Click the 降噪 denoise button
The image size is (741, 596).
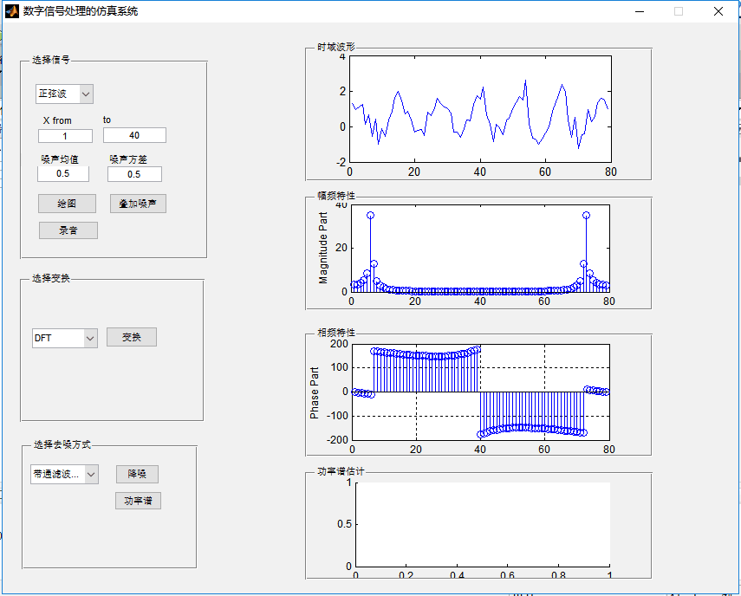pos(137,474)
